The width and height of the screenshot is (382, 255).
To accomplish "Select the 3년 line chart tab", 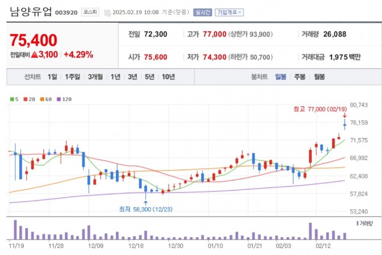I will pos(132,77).
